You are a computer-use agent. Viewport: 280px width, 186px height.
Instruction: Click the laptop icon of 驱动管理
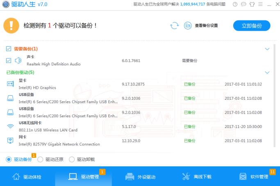tap(73, 177)
